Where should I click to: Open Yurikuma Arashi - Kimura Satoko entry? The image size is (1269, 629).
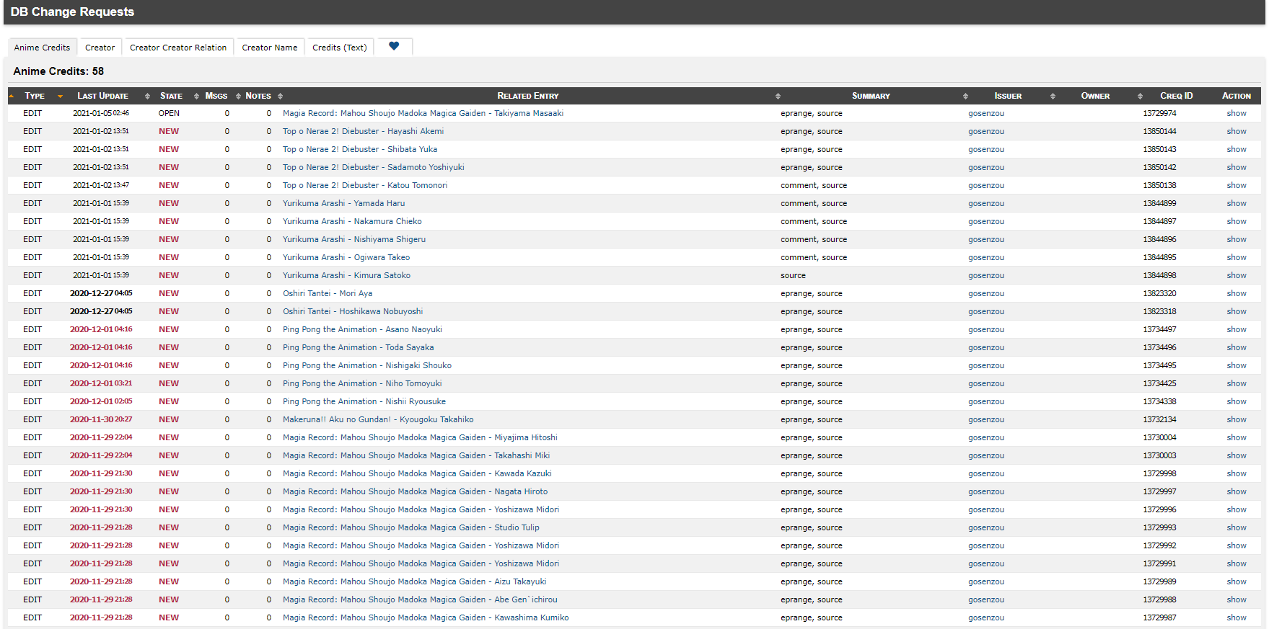[346, 276]
